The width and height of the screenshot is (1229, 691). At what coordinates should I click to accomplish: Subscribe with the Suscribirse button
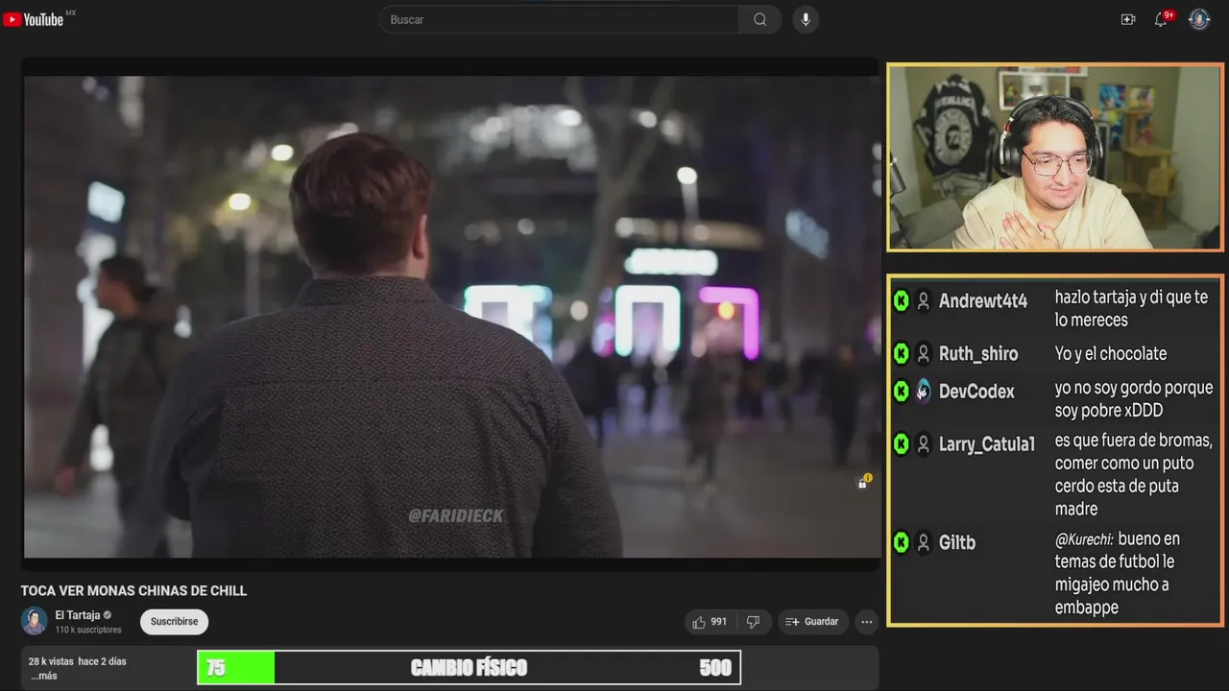pos(174,622)
